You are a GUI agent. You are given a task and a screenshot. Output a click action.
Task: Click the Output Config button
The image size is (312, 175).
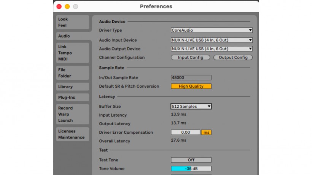pos(233,58)
